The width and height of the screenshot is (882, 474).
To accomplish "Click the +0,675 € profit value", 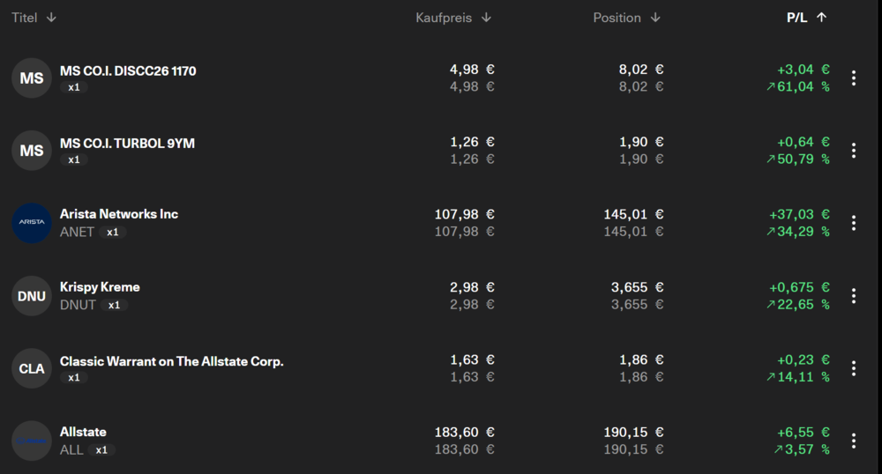I will click(799, 287).
